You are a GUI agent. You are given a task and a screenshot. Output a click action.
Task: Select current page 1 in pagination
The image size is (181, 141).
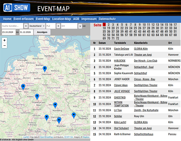coord(104,25)
